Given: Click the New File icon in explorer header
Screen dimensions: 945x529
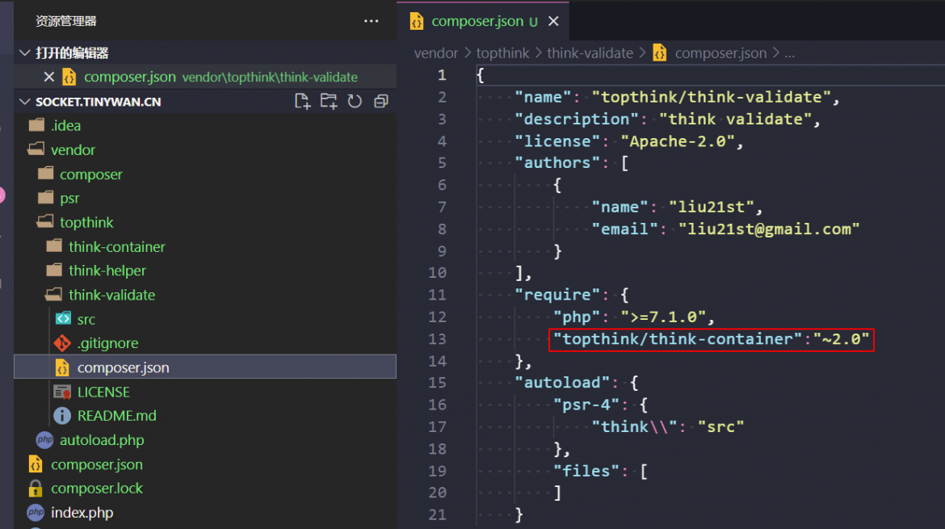Looking at the screenshot, I should point(303,101).
